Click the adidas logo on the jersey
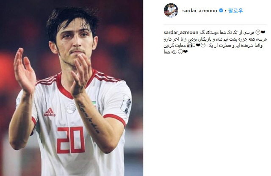The image size is (271, 176). [x=50, y=113]
